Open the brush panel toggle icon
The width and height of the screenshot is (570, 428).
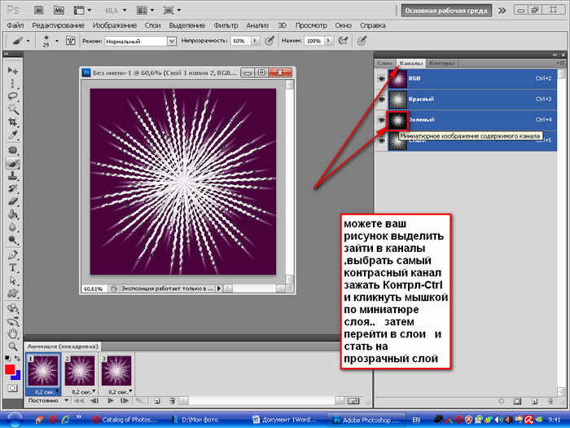pos(70,41)
